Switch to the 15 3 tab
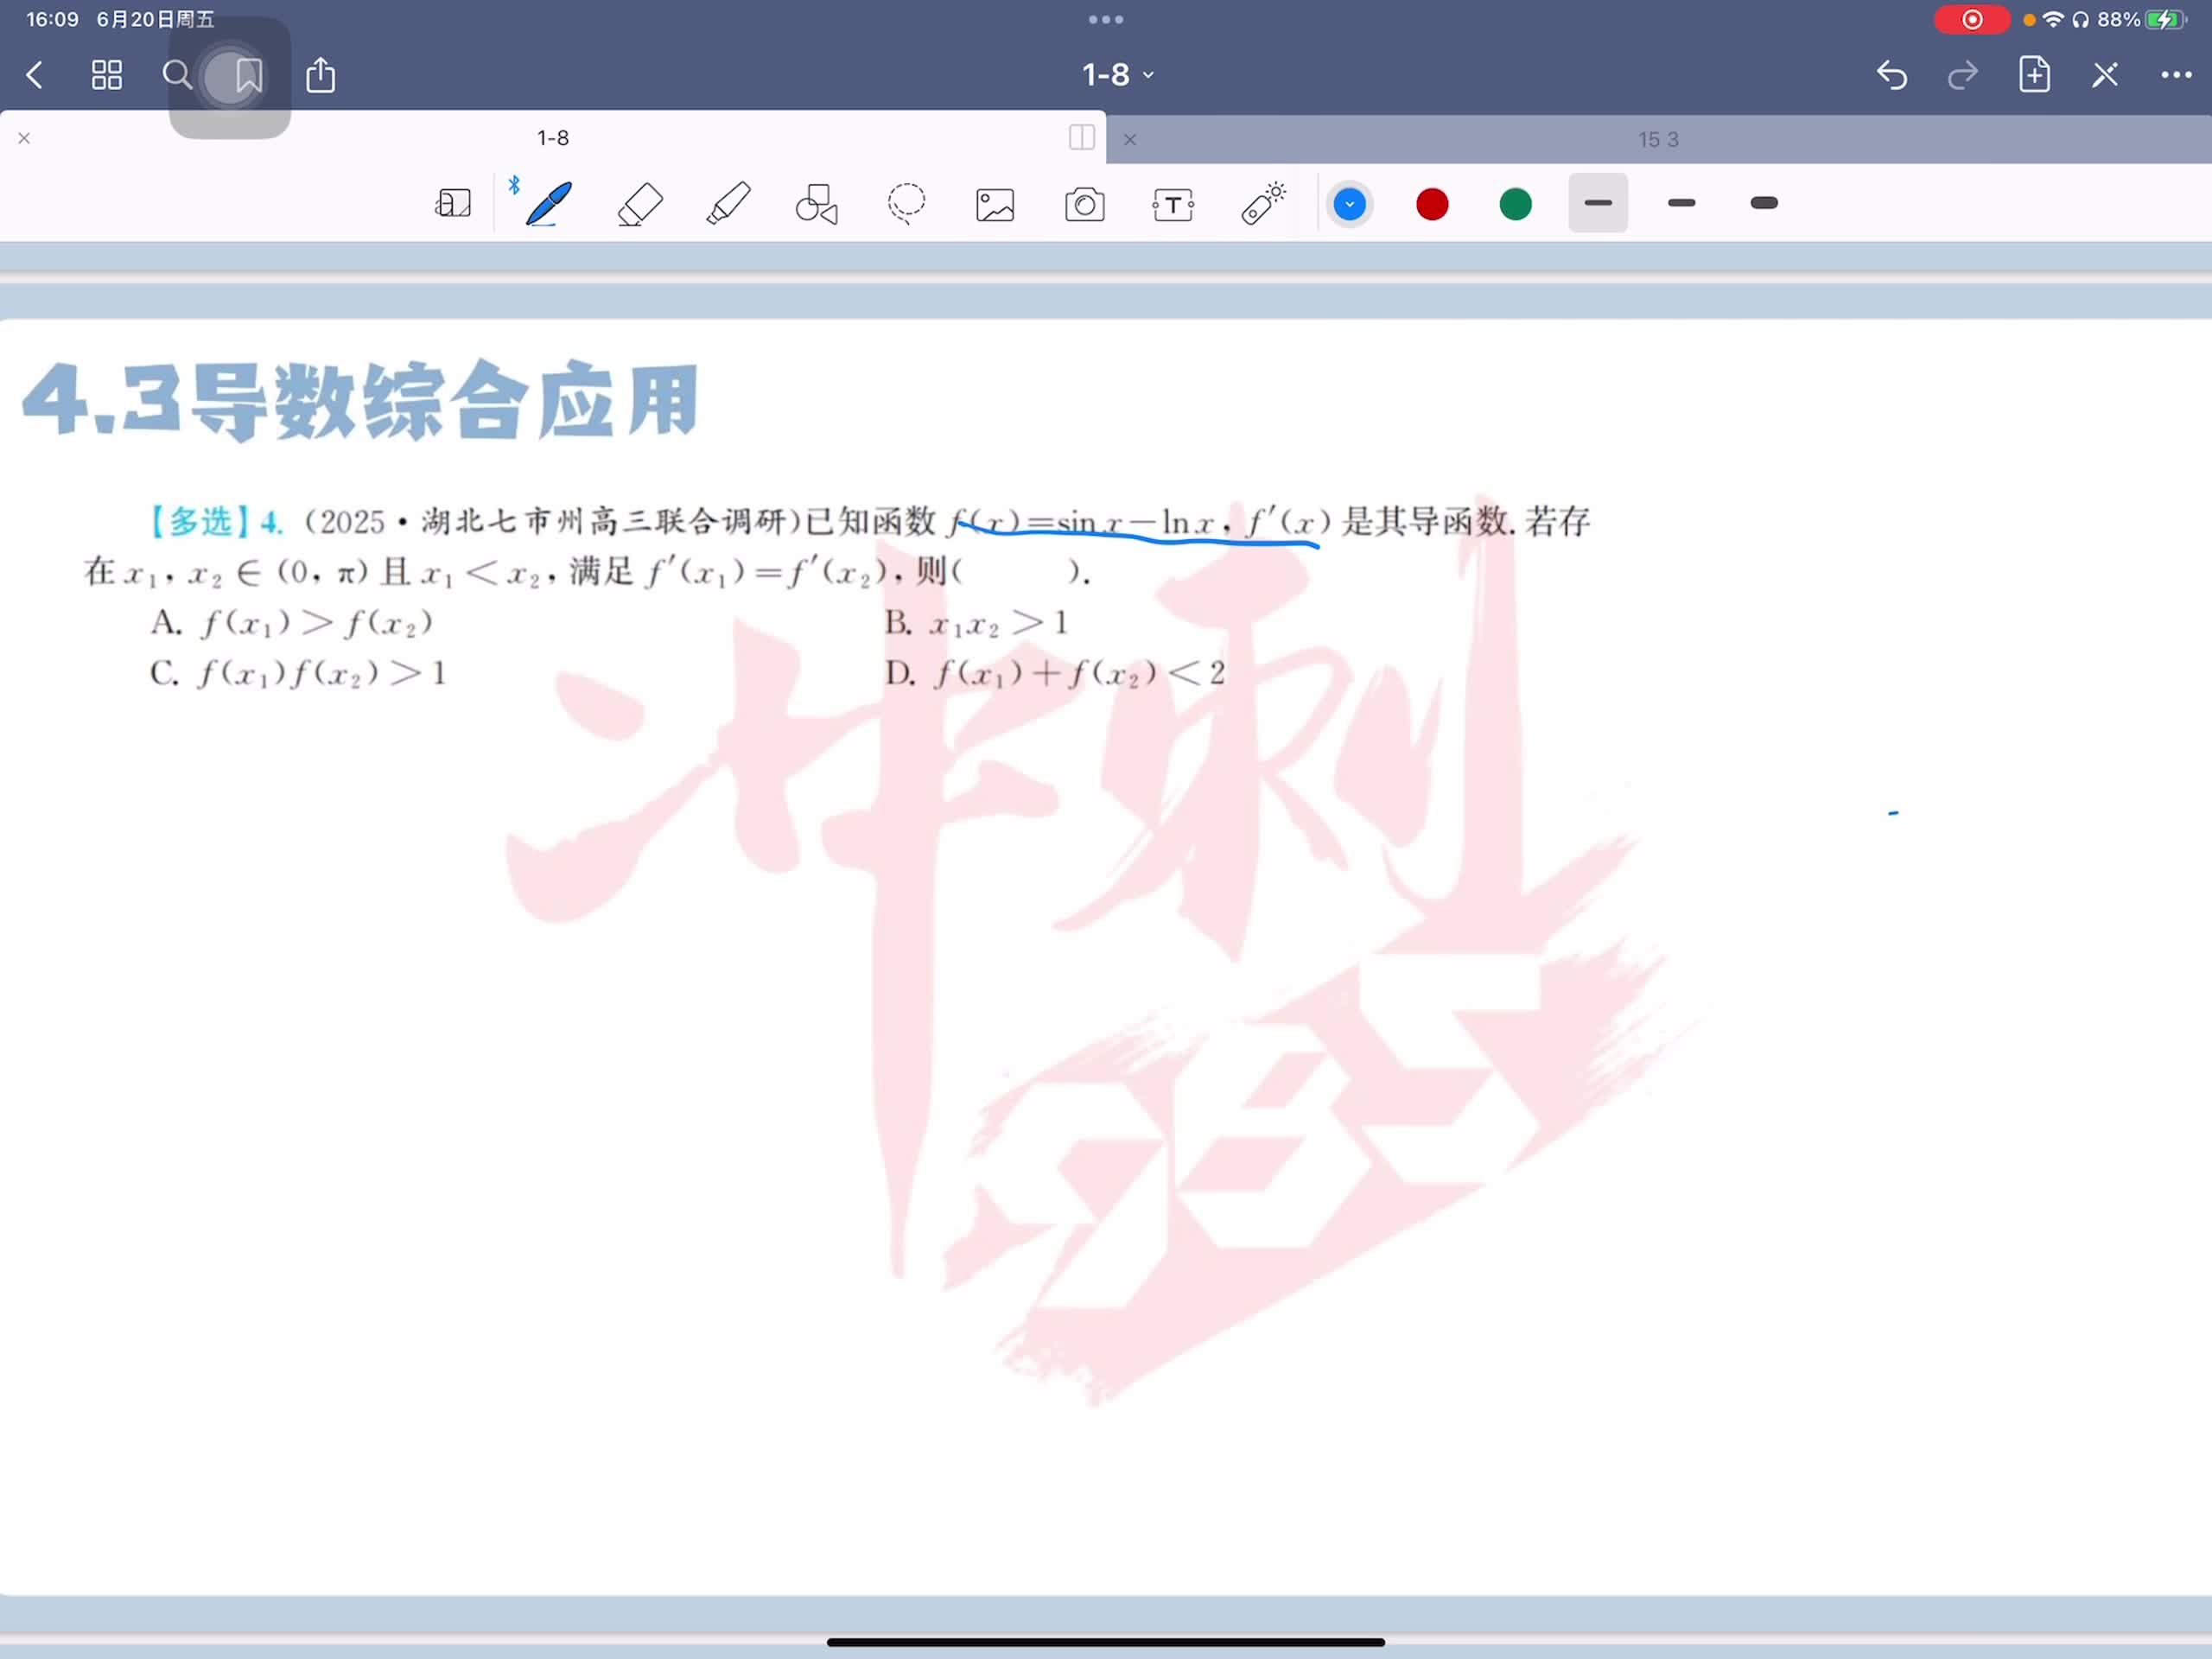 point(1657,140)
